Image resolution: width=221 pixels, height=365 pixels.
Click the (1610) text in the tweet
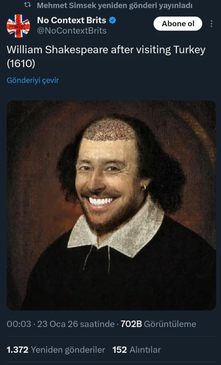(x=21, y=63)
